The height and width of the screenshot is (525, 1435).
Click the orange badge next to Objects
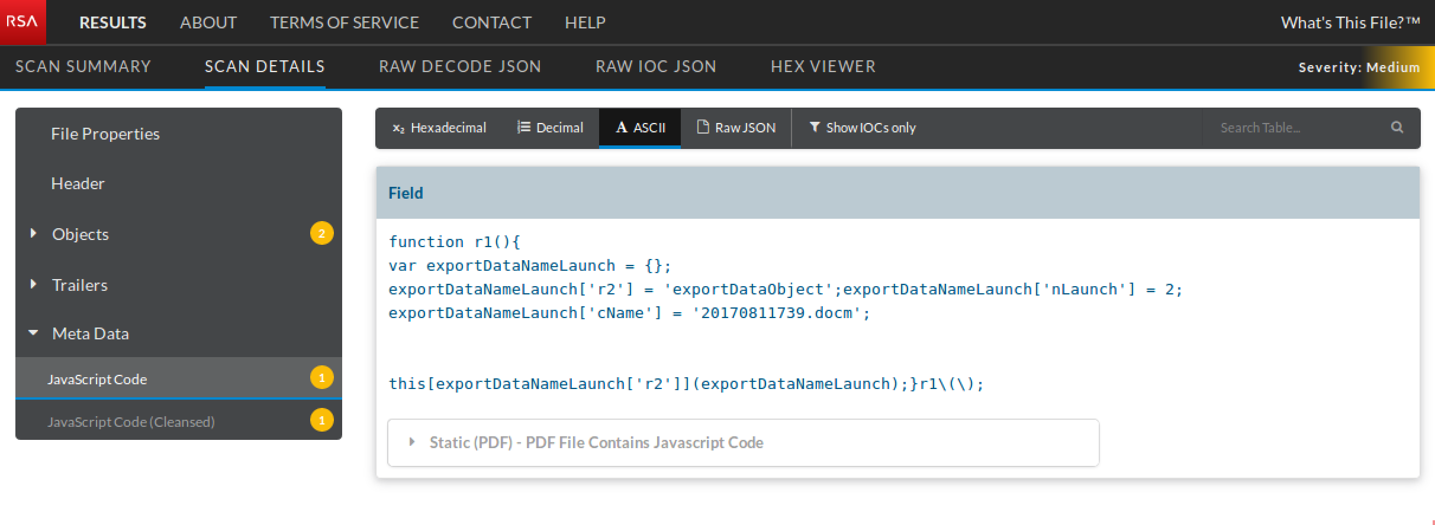point(321,234)
